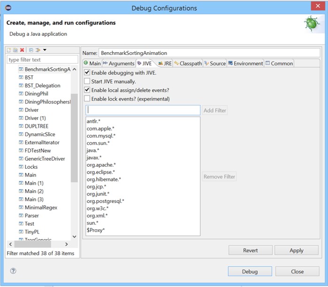Select the DUPLTREE configuration icon
Screen dimensions: 328x287
21,126
